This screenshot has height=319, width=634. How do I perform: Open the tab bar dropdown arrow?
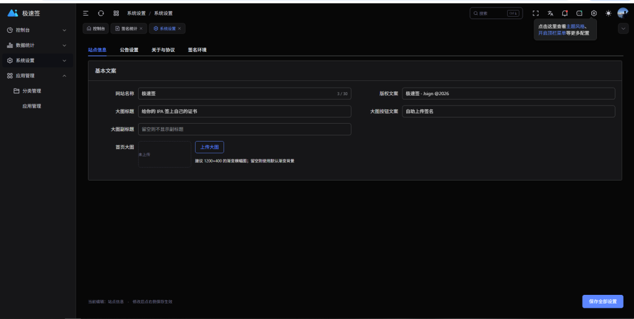tap(623, 28)
